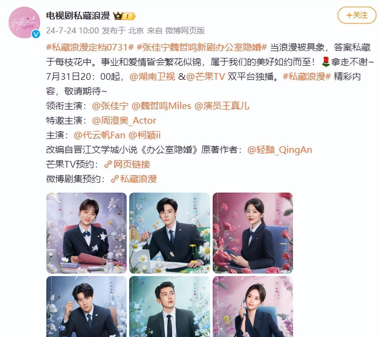
Task: Follow the account with +关注 button
Action: [357, 15]
